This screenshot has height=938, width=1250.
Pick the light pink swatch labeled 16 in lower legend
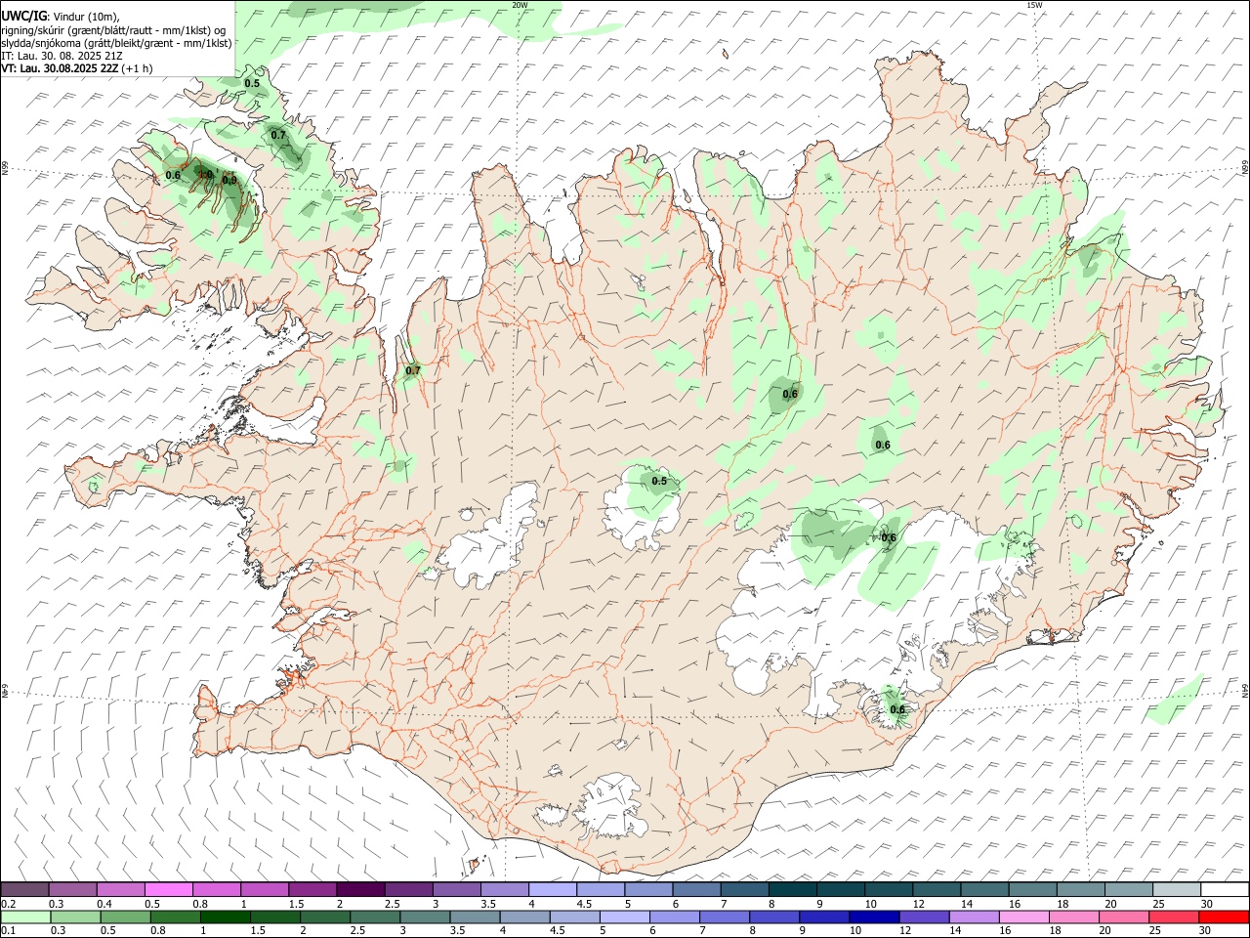[x=1024, y=917]
